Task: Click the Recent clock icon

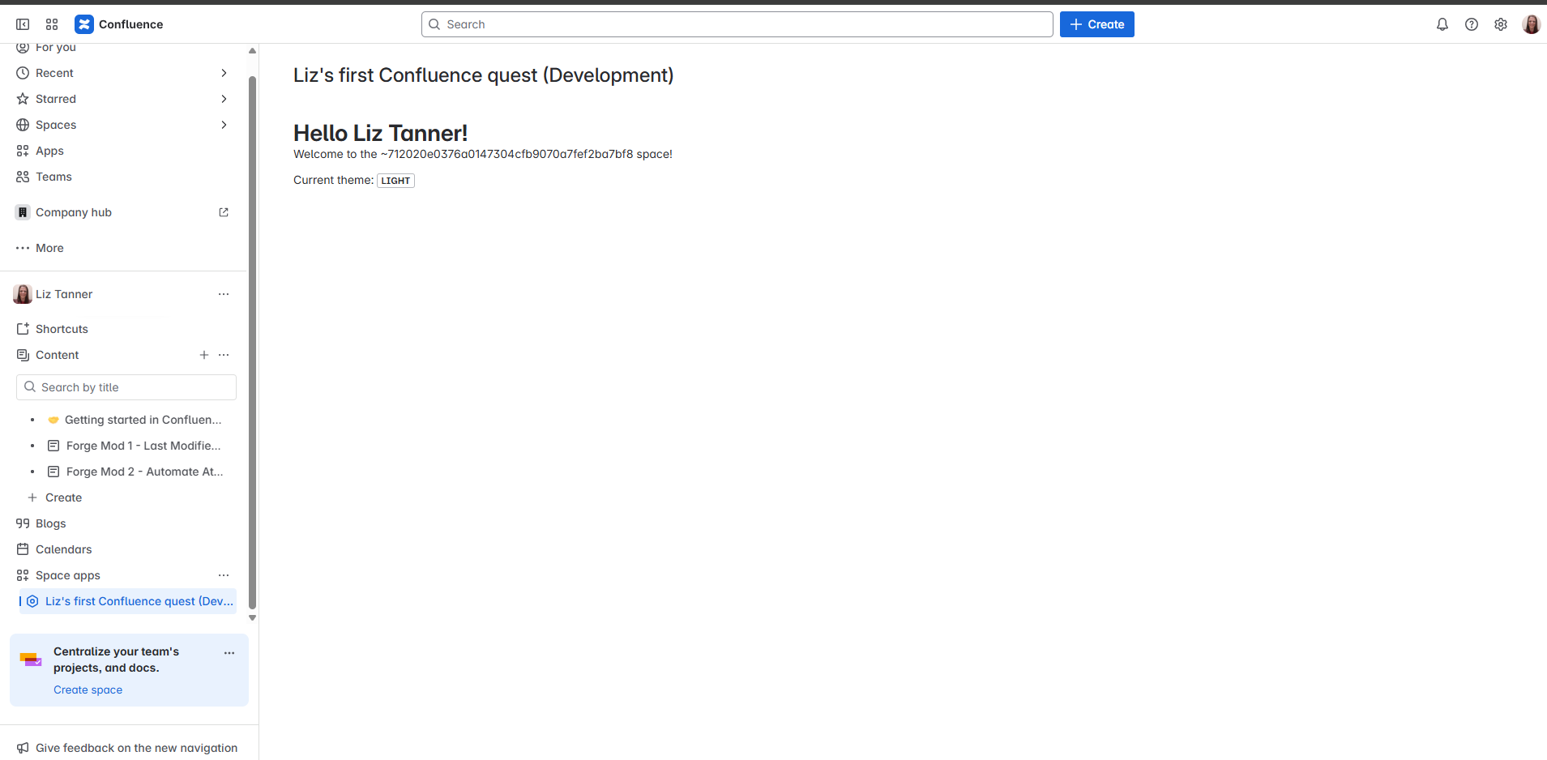Action: pyautogui.click(x=23, y=73)
